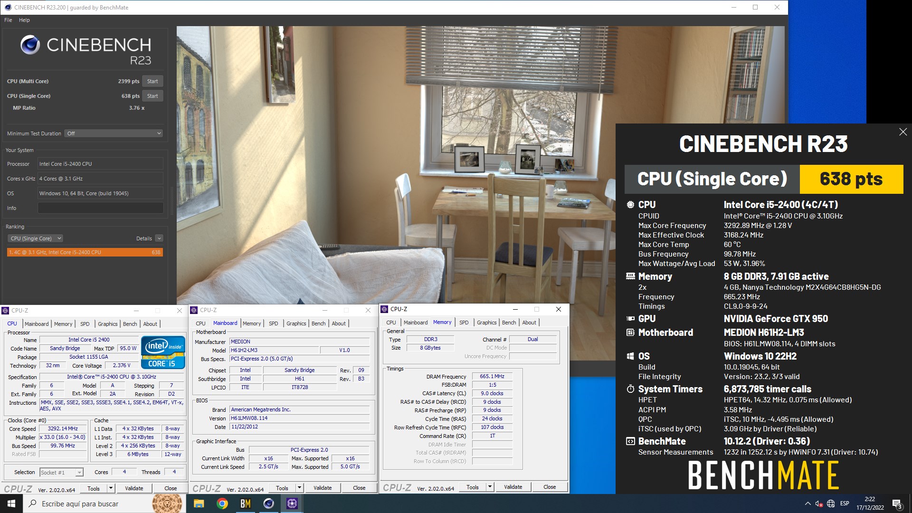The width and height of the screenshot is (912, 513).
Task: Switch to the SPD tab in the middle CPU-Z
Action: (x=274, y=323)
